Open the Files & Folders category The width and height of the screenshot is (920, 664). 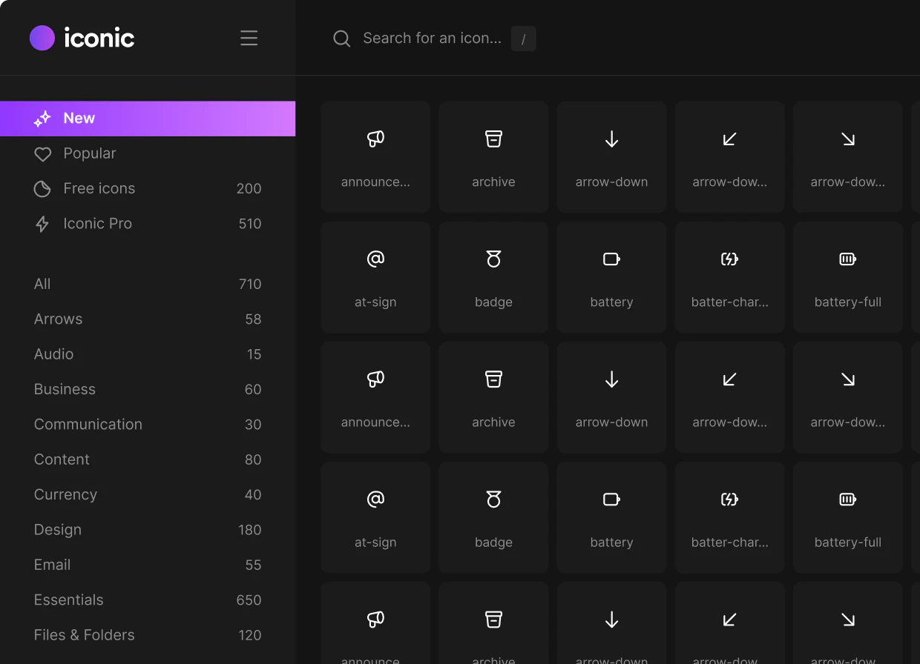pyautogui.click(x=84, y=635)
